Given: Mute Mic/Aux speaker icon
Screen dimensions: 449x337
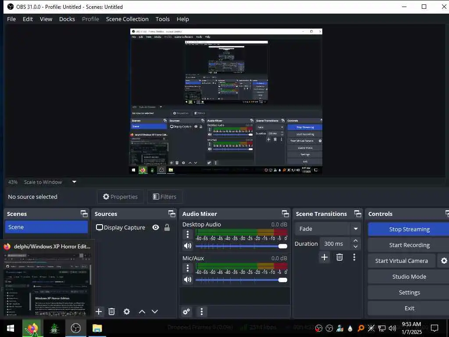Looking at the screenshot, I should [188, 280].
